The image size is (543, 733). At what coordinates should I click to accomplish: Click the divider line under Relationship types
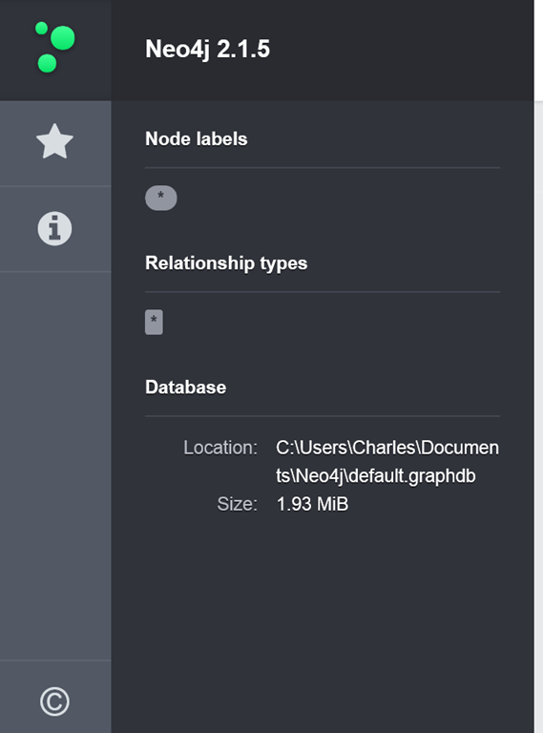coord(323,292)
